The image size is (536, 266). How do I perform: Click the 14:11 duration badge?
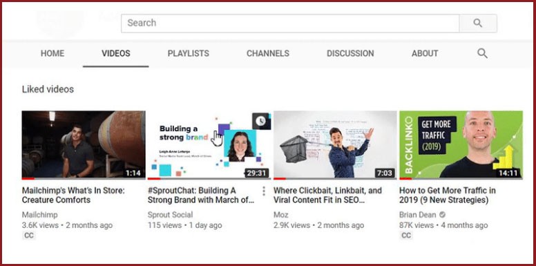coord(508,173)
